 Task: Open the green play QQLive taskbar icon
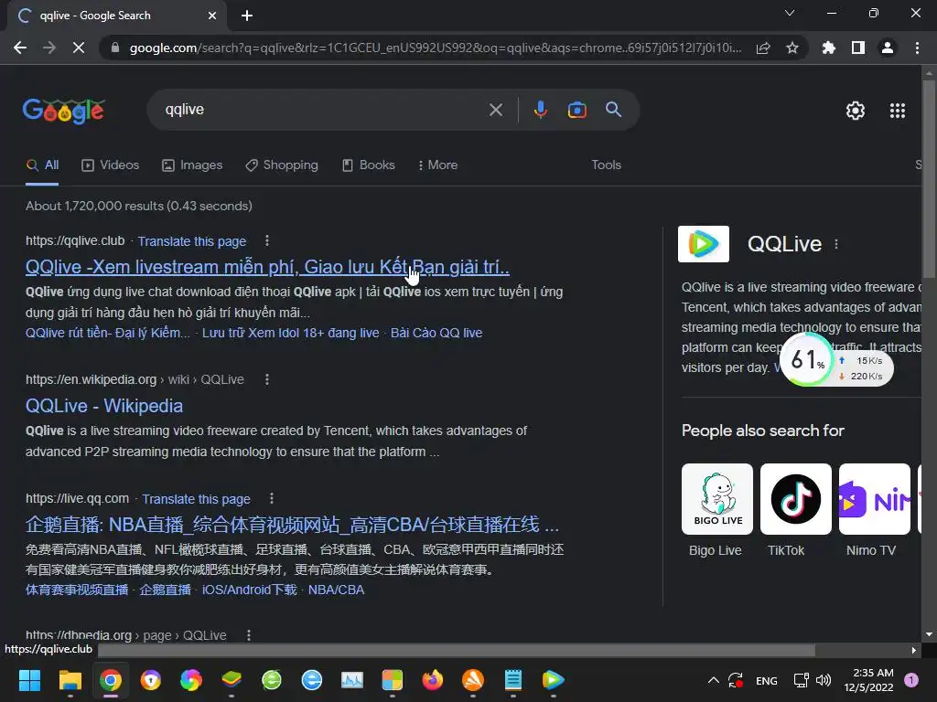pos(554,680)
